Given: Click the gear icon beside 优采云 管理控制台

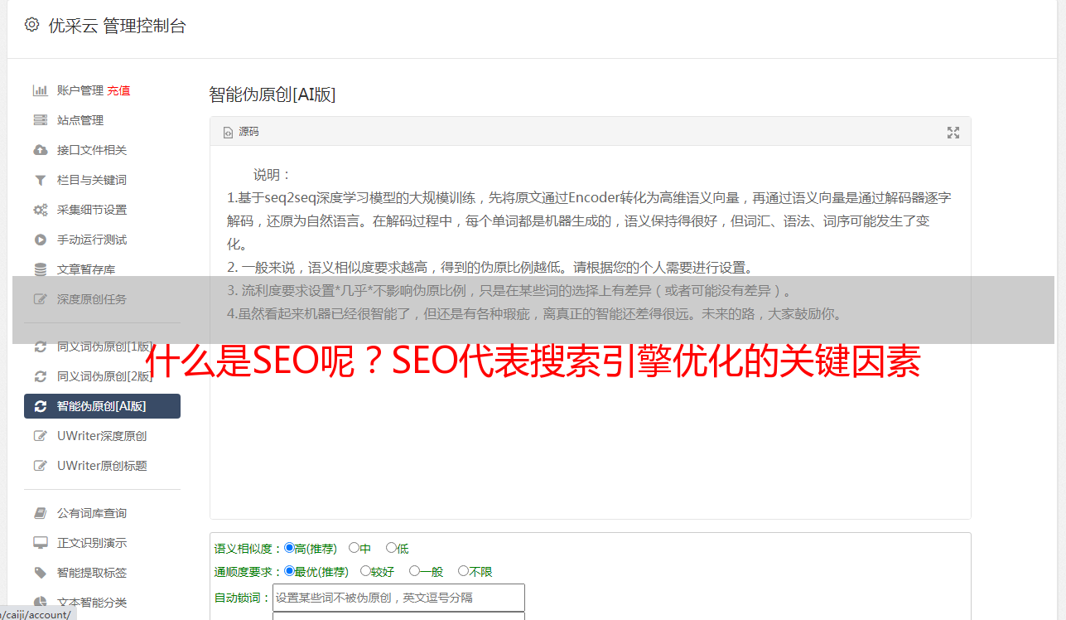Looking at the screenshot, I should (x=31, y=25).
